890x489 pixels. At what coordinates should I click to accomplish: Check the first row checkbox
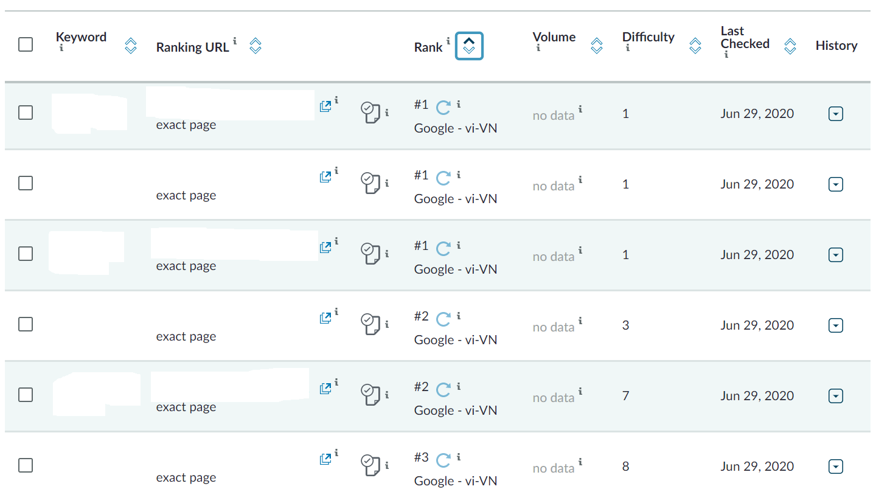click(x=26, y=113)
